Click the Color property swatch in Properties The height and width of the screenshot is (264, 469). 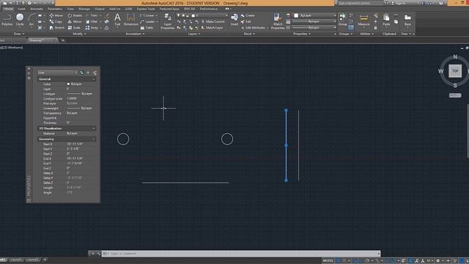pyautogui.click(x=68, y=84)
